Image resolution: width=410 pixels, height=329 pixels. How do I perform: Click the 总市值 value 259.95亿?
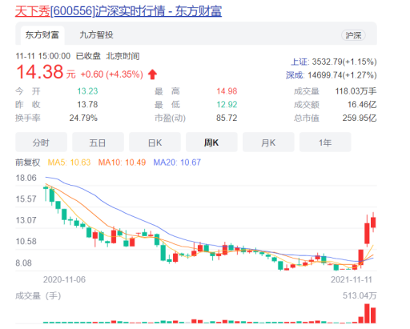[x=360, y=118]
